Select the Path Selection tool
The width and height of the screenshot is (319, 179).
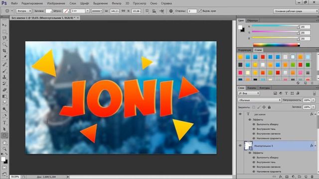click(4, 129)
